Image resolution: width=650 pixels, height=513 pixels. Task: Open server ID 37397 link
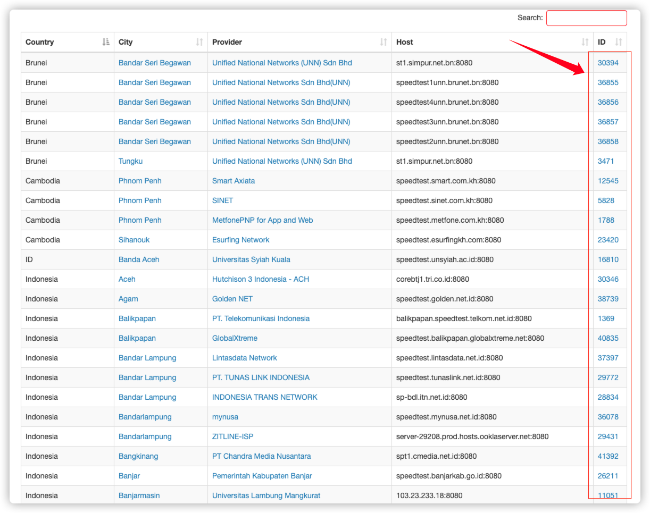[x=608, y=358]
